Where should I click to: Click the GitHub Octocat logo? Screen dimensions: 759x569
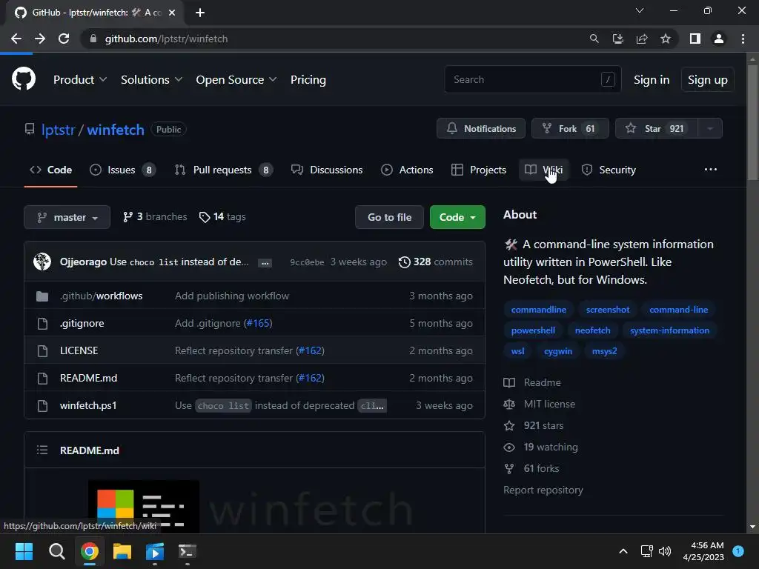click(x=24, y=79)
